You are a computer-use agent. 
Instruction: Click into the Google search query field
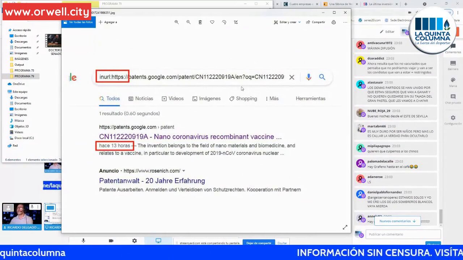192,77
